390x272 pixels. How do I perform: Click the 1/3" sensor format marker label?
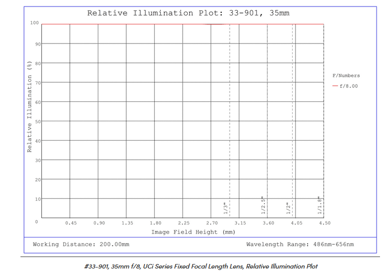(226, 207)
